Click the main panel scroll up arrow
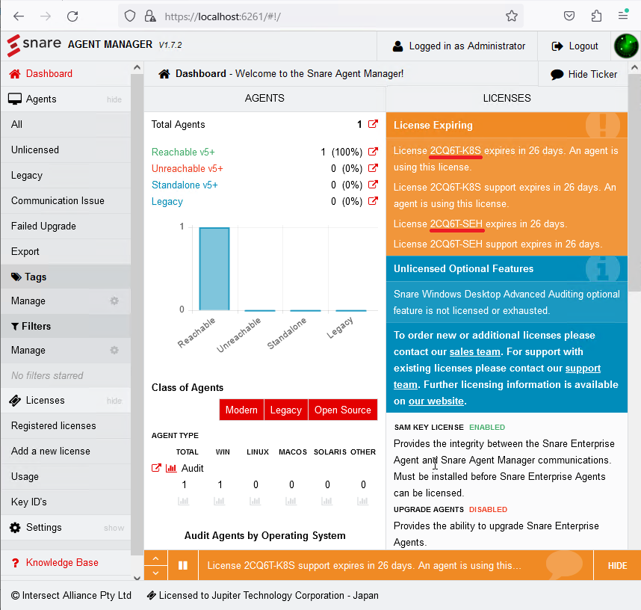Image resolution: width=641 pixels, height=610 pixels. point(634,67)
